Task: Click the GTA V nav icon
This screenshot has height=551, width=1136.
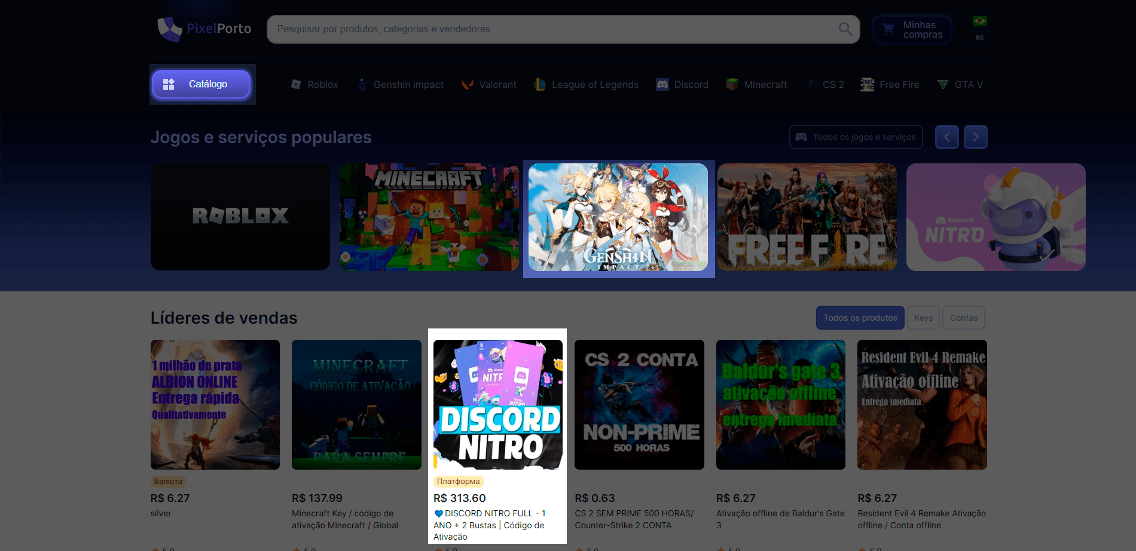Action: point(943,85)
